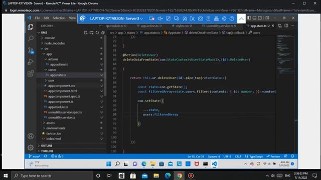Image resolution: width=321 pixels, height=180 pixels.
Task: Switch to userutility.service.ts editor tab
Action: 219,26
